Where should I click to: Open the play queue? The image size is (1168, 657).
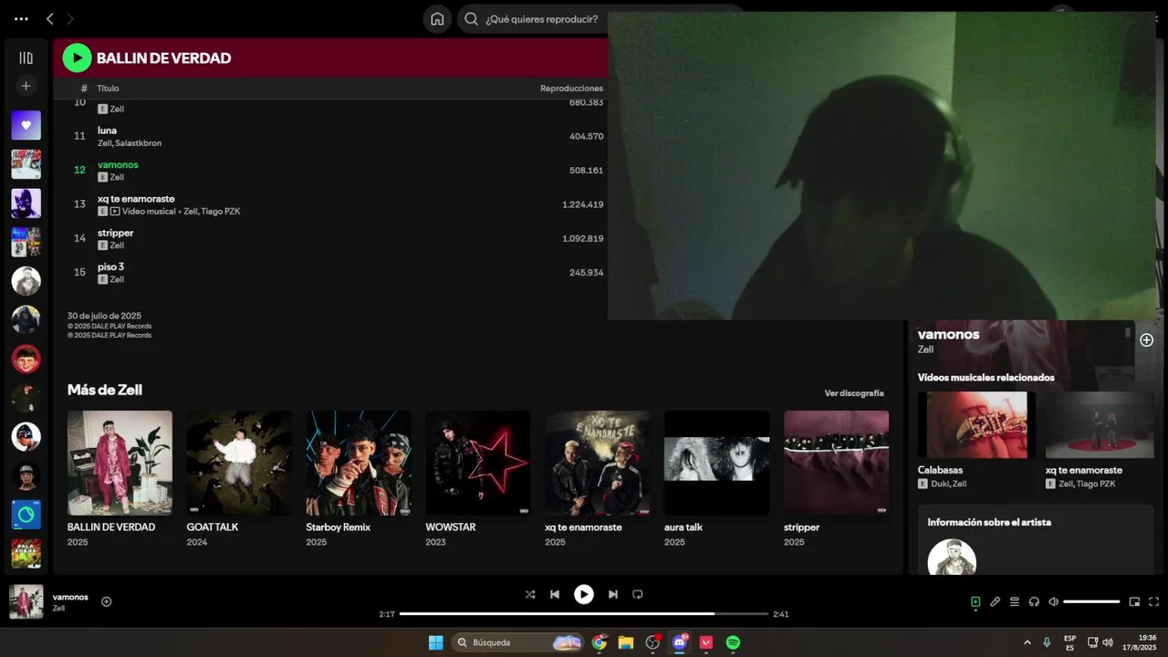(1014, 601)
